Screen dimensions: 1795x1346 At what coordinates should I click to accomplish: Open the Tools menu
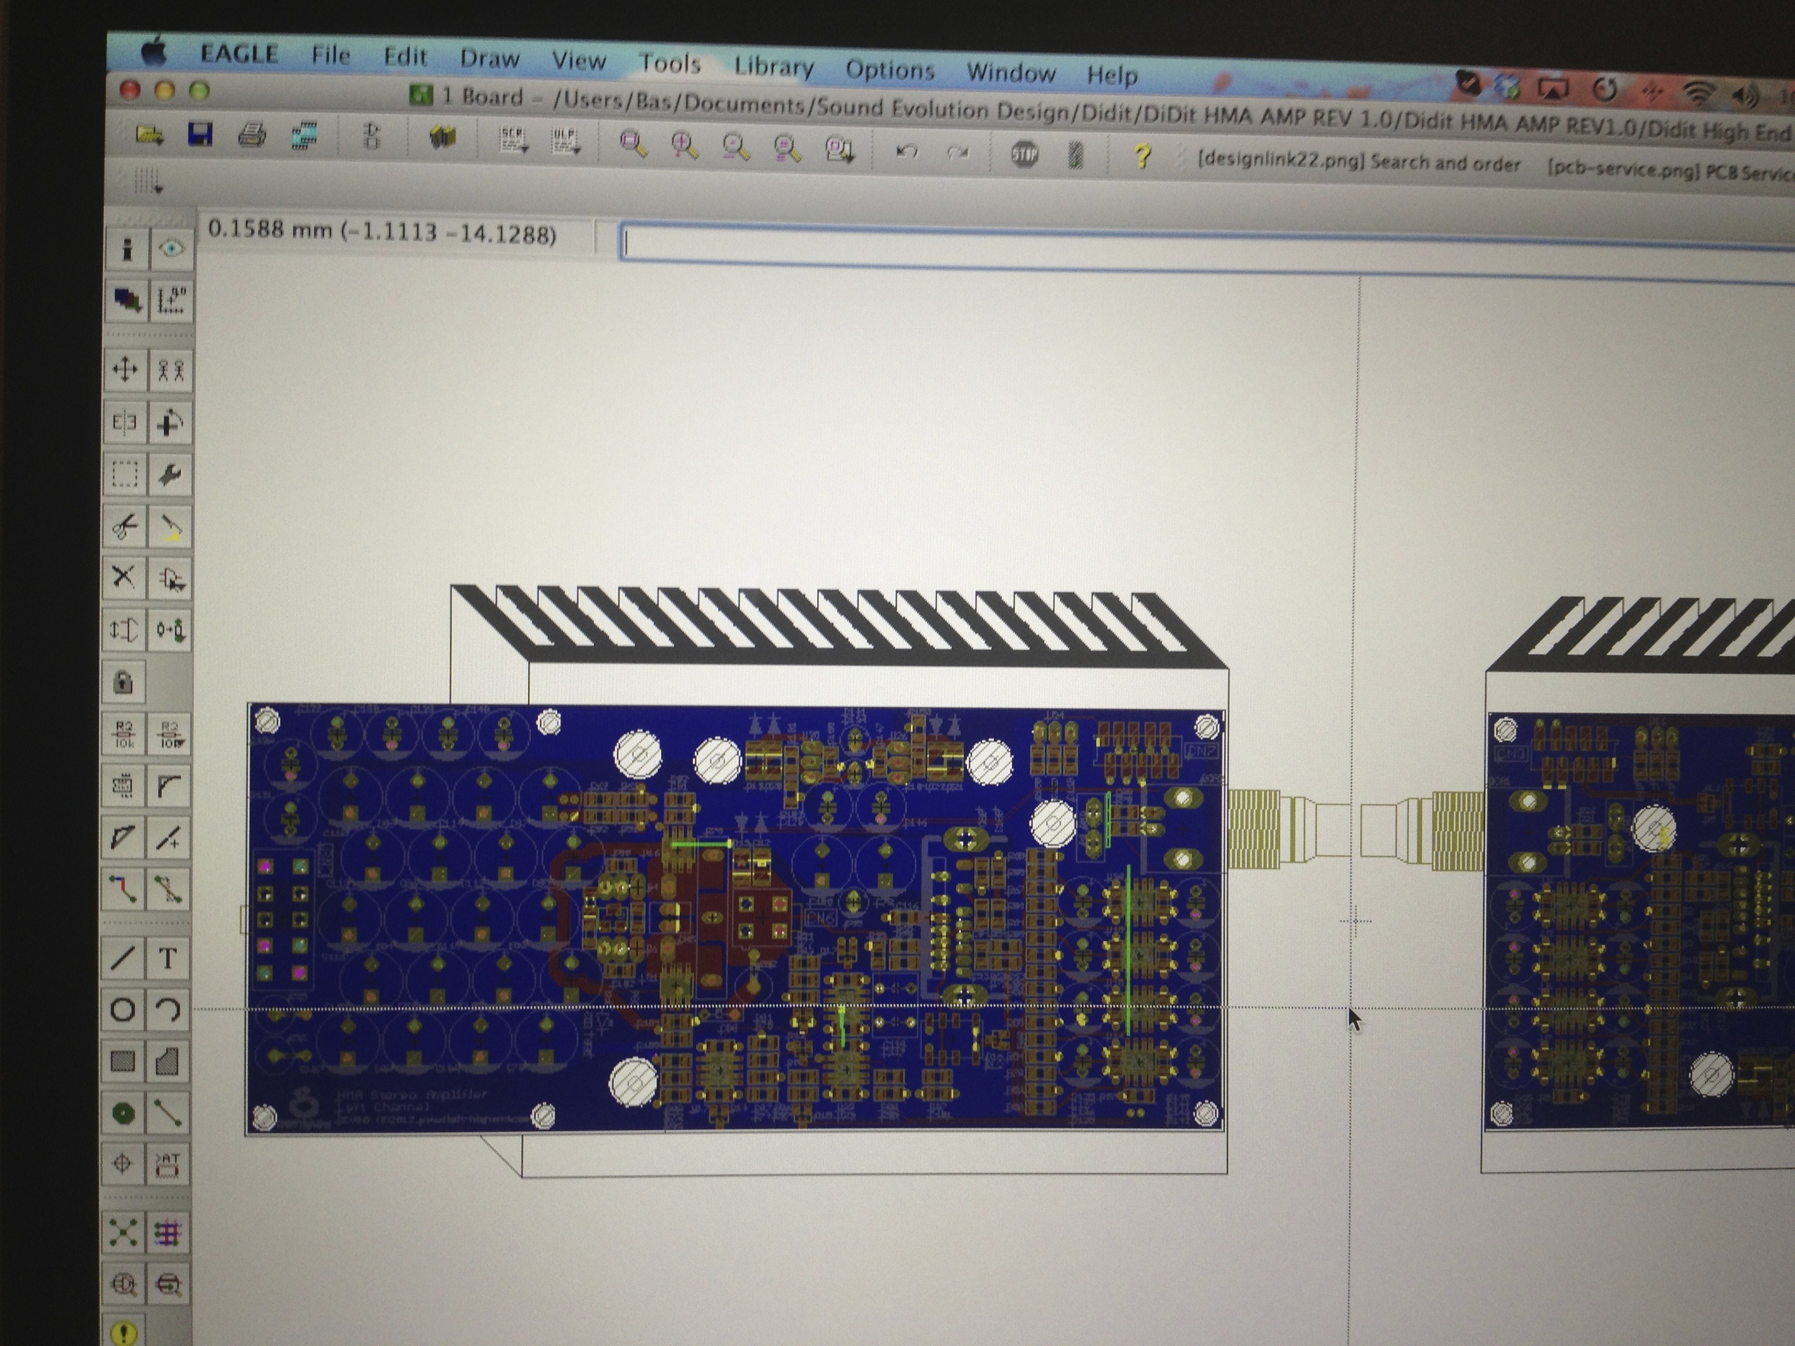pyautogui.click(x=669, y=63)
